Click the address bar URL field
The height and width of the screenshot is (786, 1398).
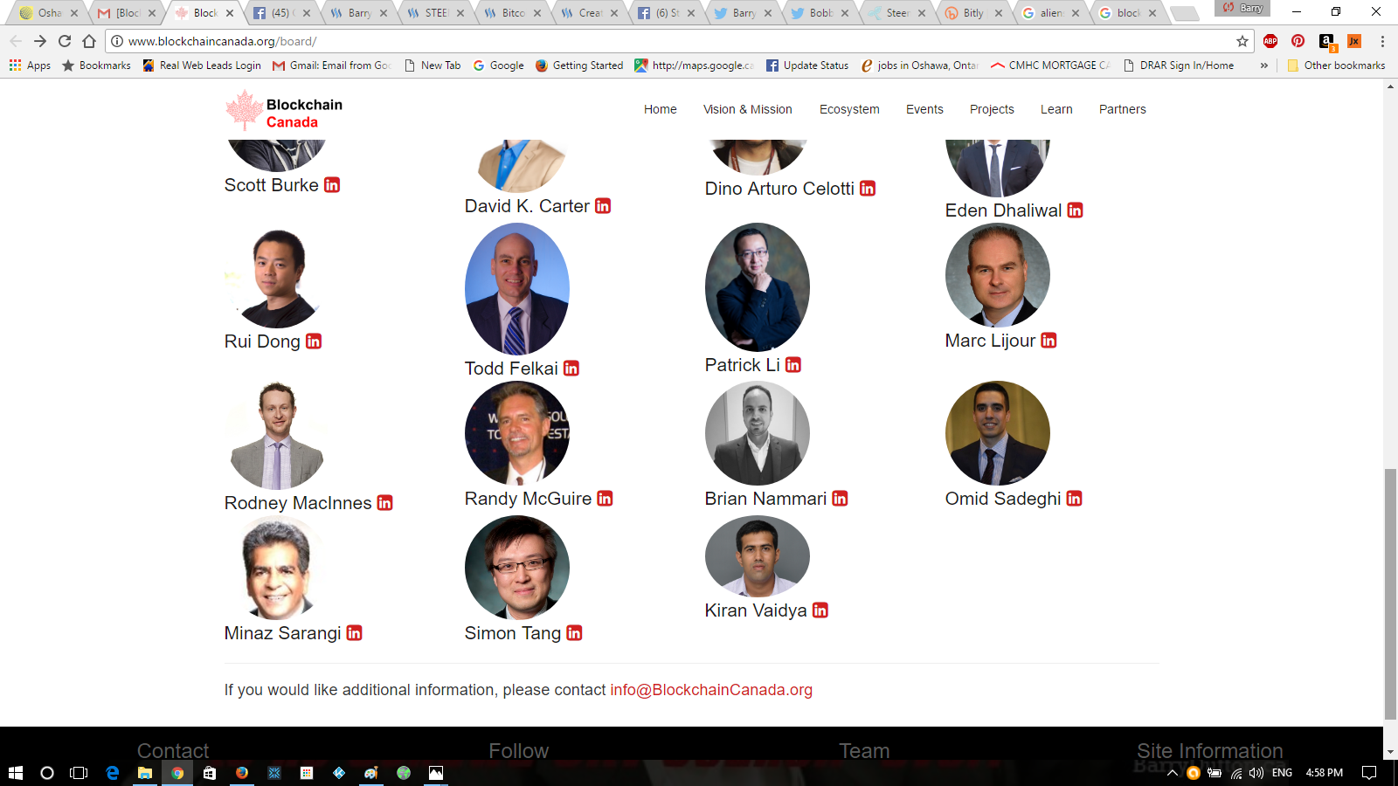pos(673,41)
